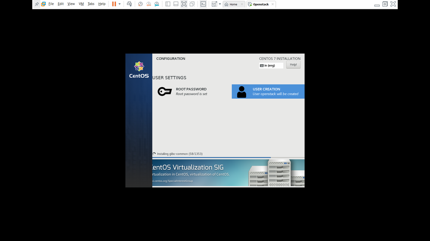Toggle the library sidebar panel
The image size is (430, 241).
pos(168,4)
